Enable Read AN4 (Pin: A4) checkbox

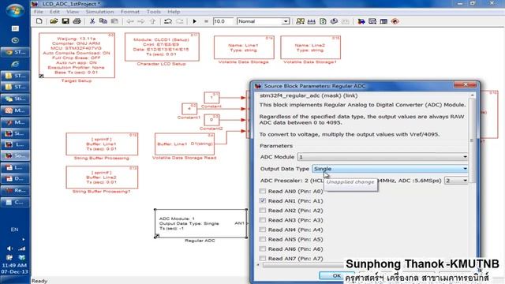pos(263,230)
